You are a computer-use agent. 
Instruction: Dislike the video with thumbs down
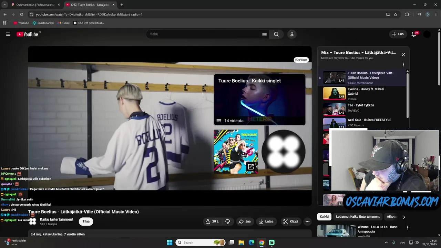[228, 221]
